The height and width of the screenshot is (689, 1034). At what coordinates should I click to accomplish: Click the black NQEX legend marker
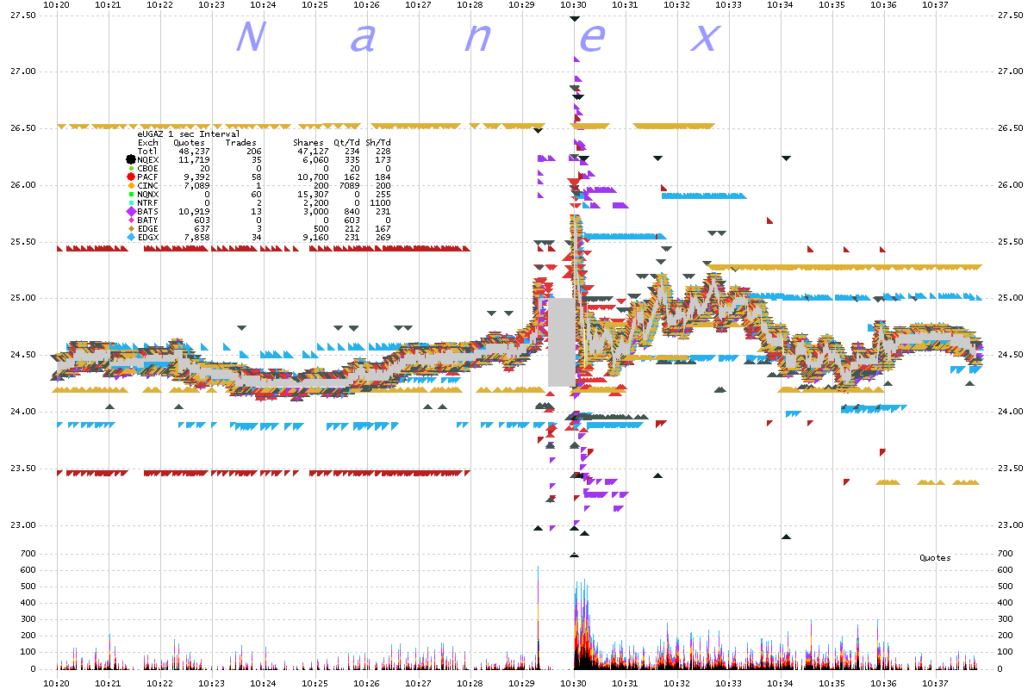click(x=130, y=159)
